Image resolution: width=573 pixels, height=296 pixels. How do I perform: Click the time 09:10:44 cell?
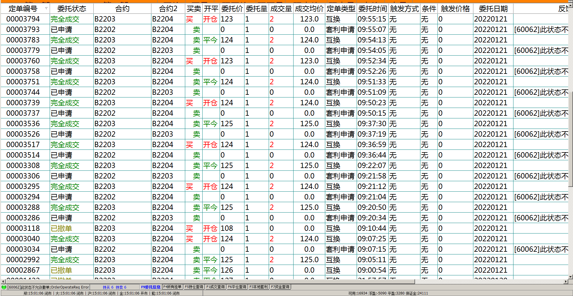[x=372, y=228]
